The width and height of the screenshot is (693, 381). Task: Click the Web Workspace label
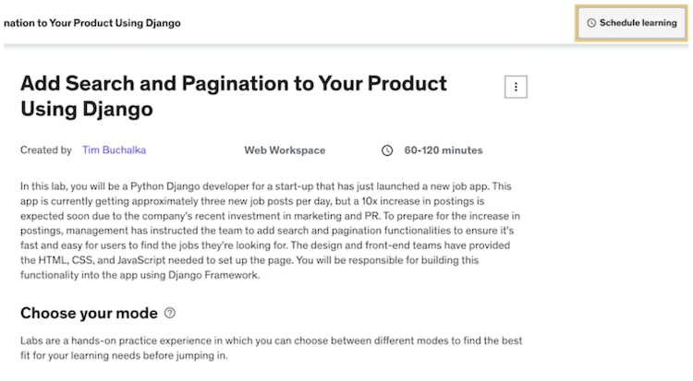pyautogui.click(x=285, y=150)
